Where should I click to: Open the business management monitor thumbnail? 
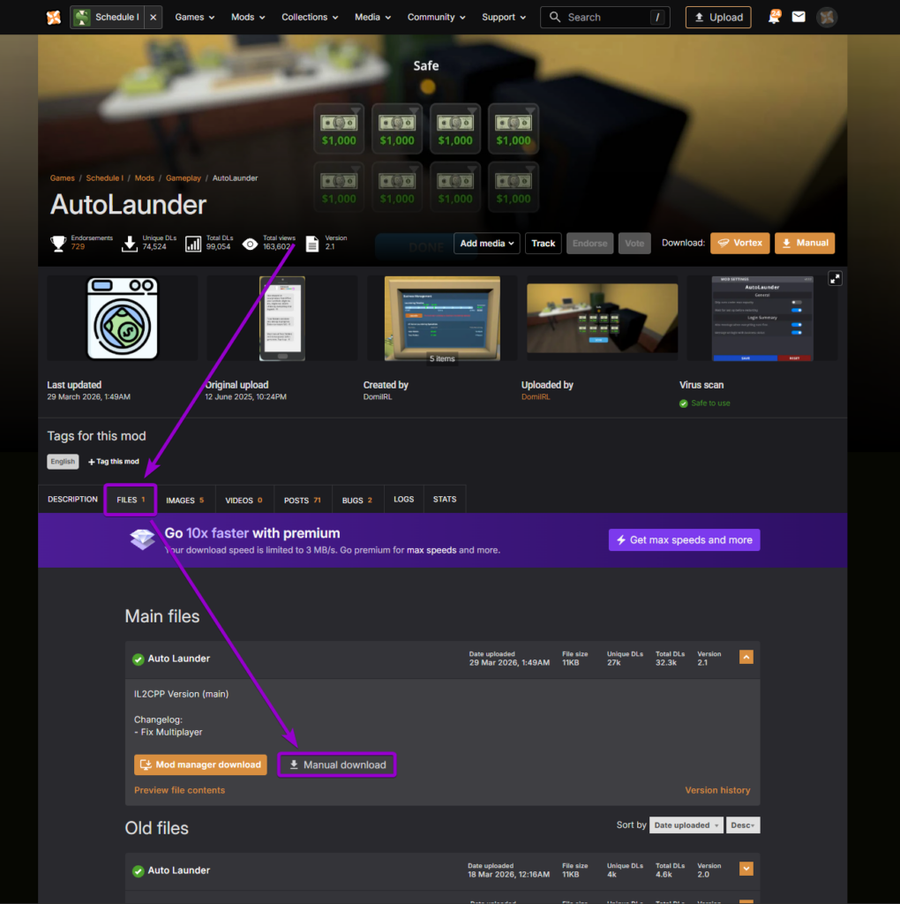(442, 318)
